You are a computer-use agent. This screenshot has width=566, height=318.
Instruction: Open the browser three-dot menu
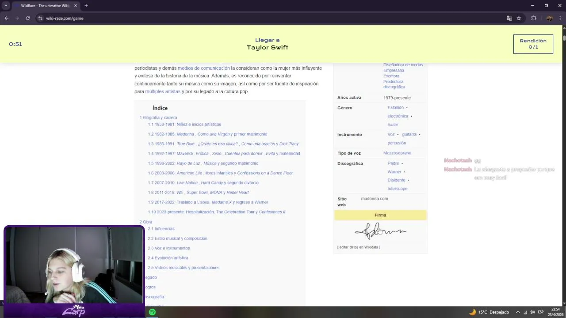click(x=560, y=18)
